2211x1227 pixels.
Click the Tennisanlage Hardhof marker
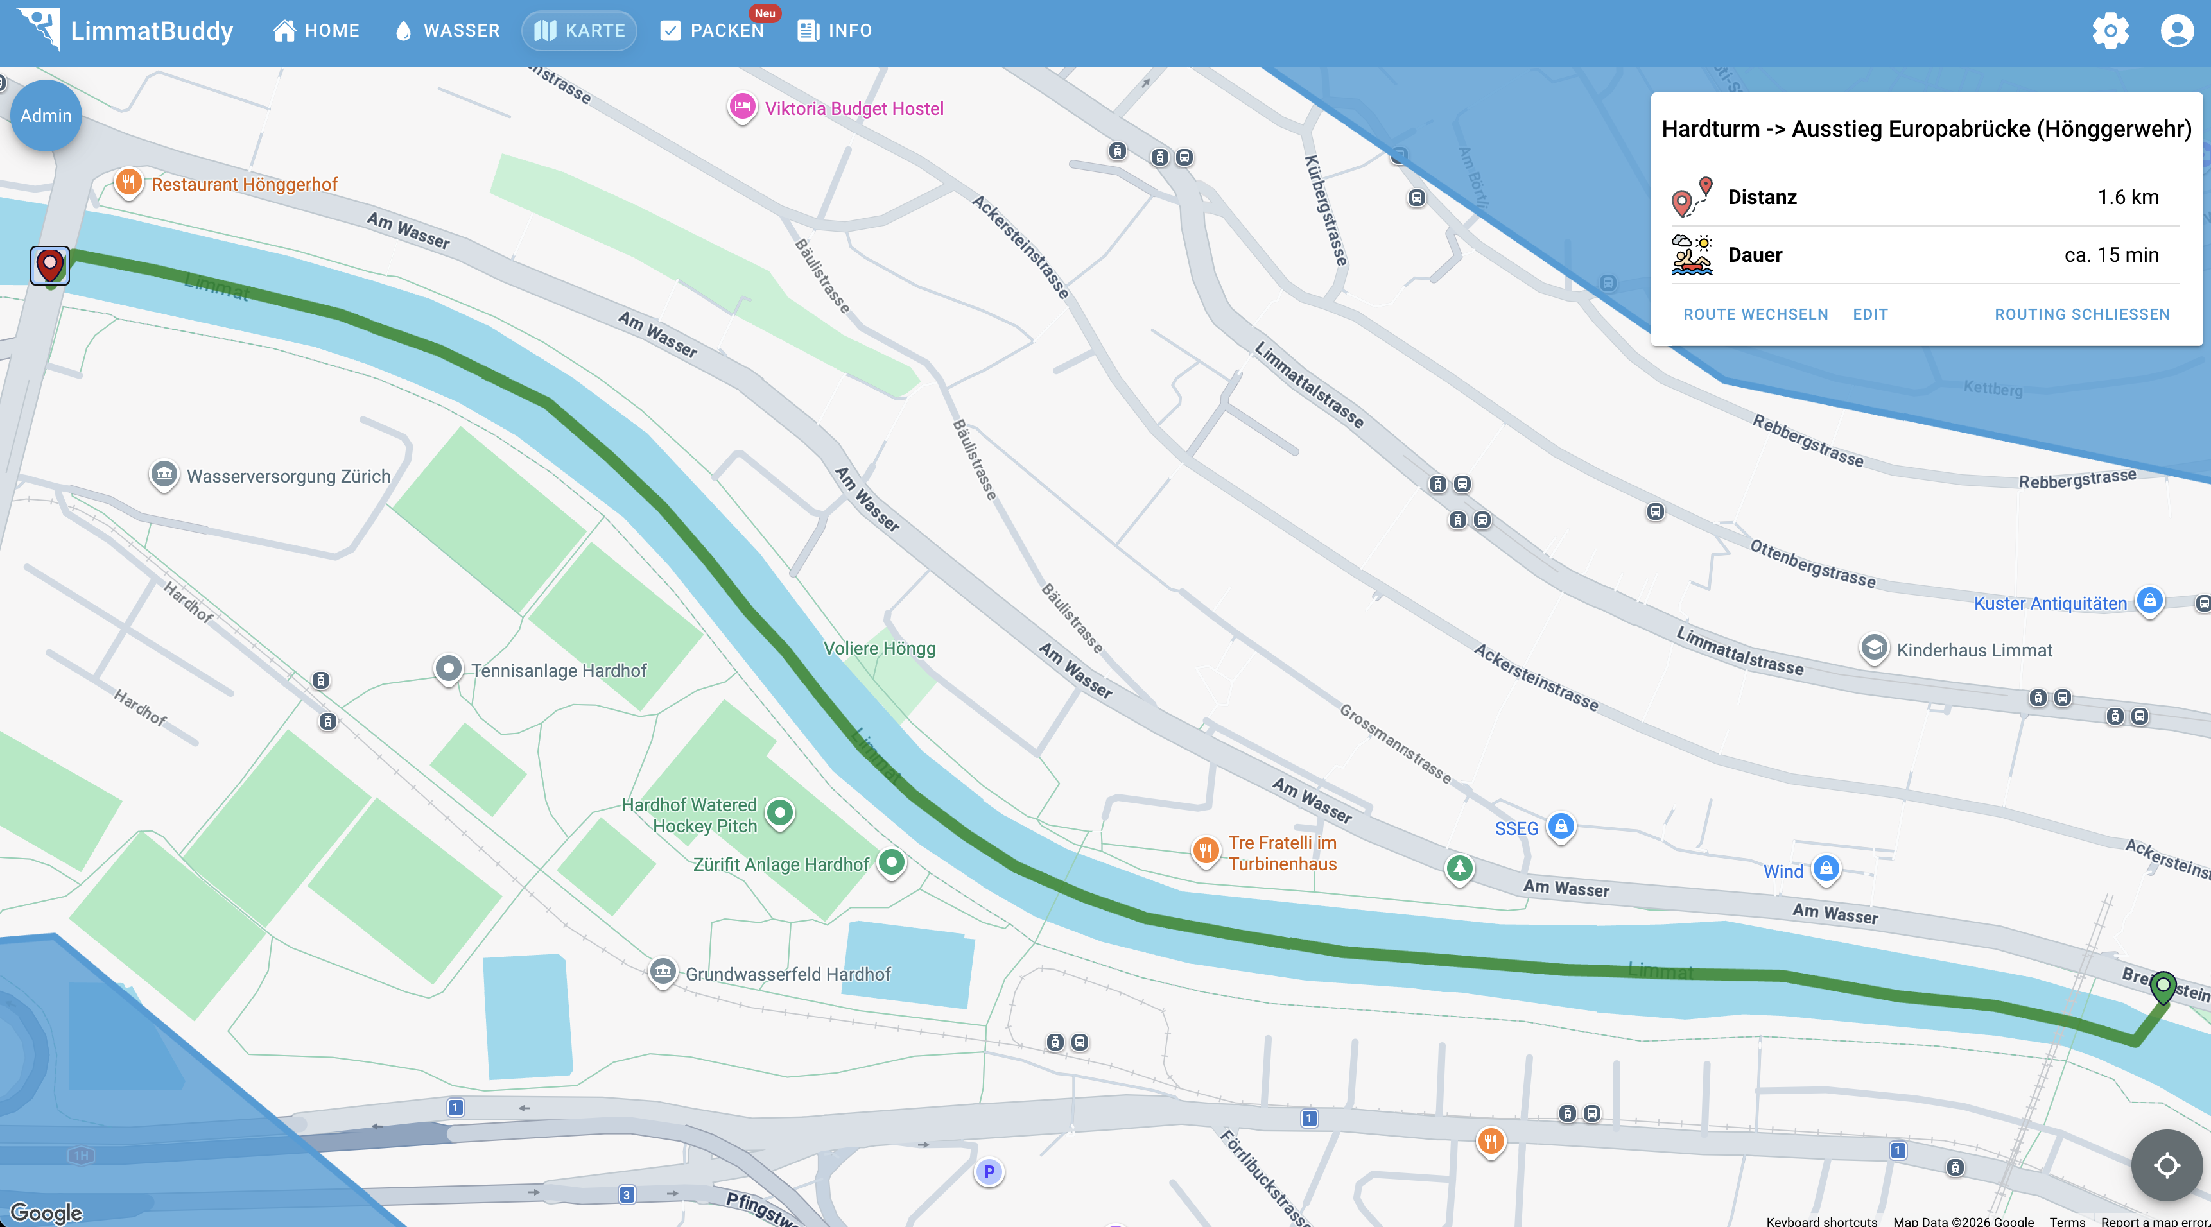coord(448,670)
